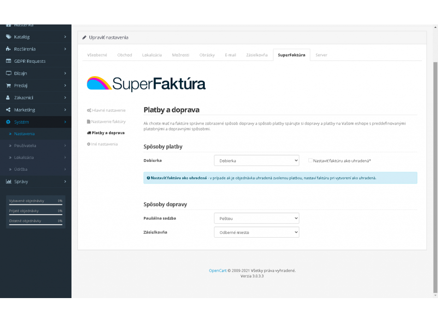438x323 pixels.
Task: Click the info icon in the blue notice
Action: point(148,178)
